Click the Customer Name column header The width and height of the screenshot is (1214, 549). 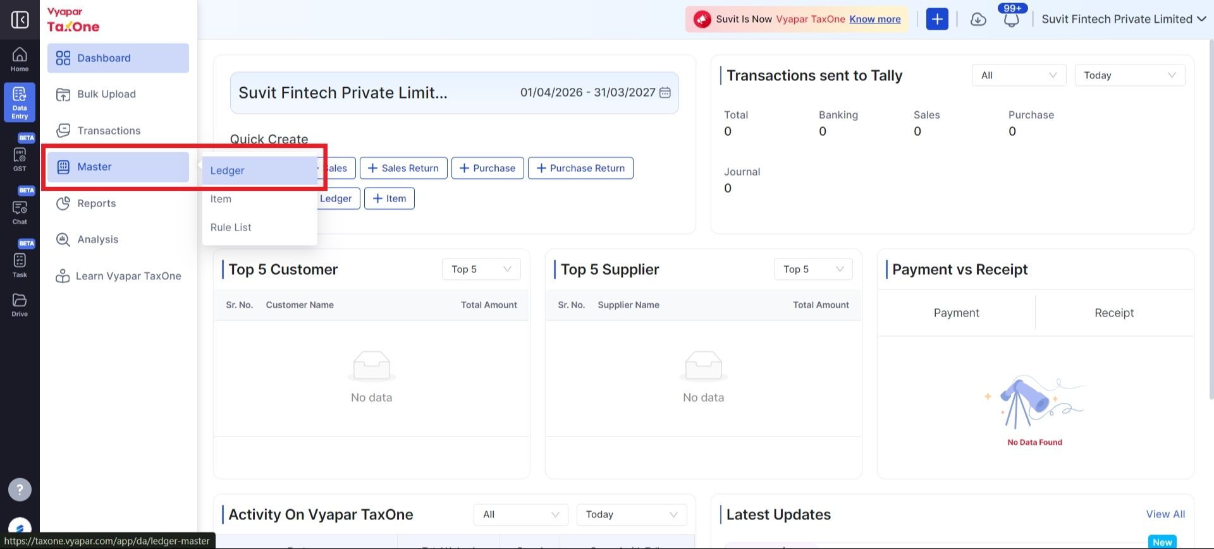[300, 305]
